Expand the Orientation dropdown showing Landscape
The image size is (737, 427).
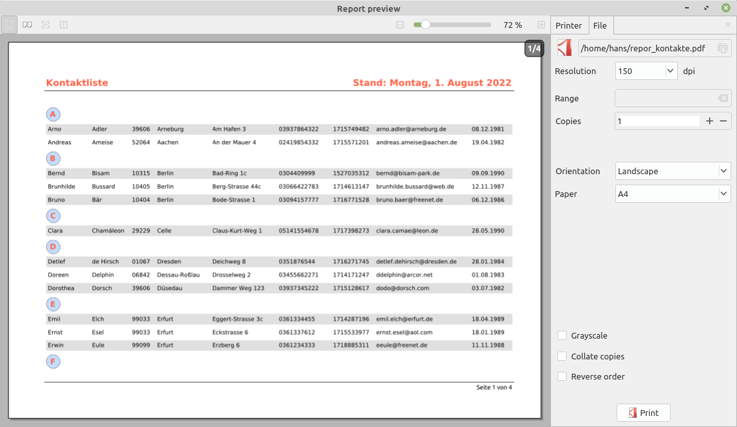click(723, 171)
